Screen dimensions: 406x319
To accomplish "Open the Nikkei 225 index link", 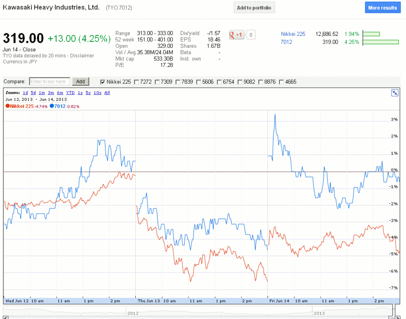I will [x=293, y=34].
